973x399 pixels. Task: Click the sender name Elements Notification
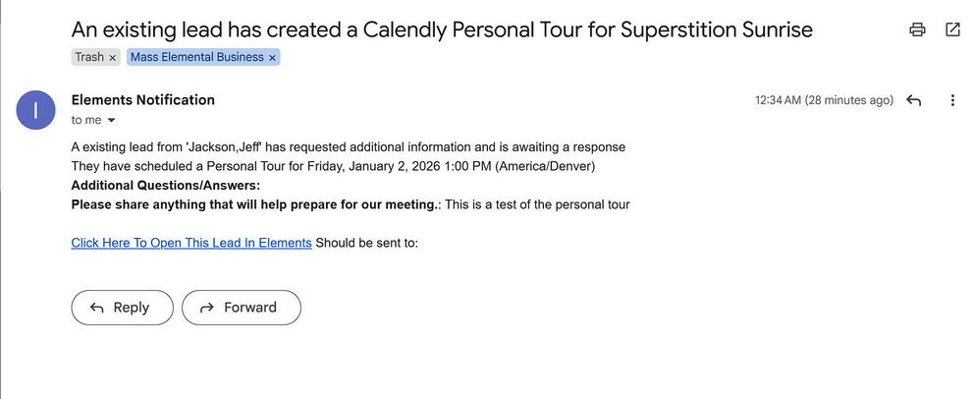(x=143, y=99)
